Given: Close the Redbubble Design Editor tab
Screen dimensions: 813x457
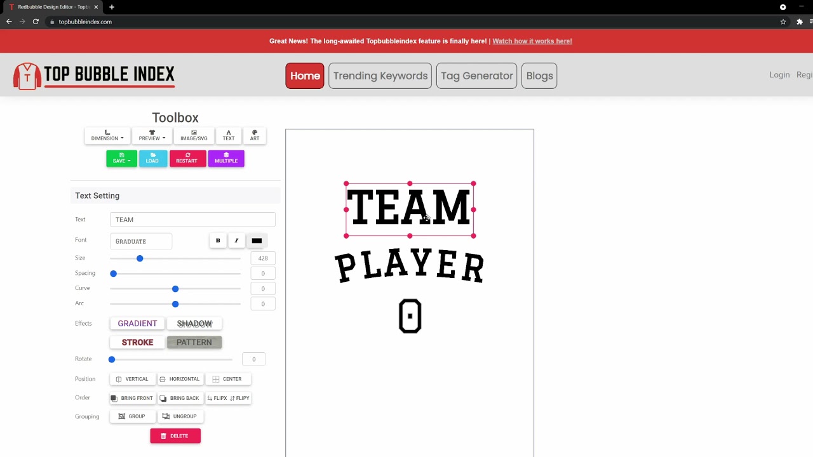Looking at the screenshot, I should 97,7.
